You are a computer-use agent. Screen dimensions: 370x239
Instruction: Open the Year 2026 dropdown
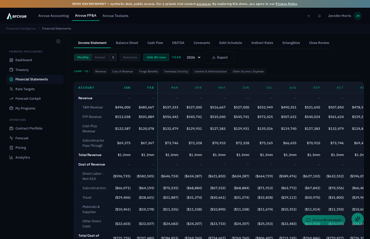[192, 57]
